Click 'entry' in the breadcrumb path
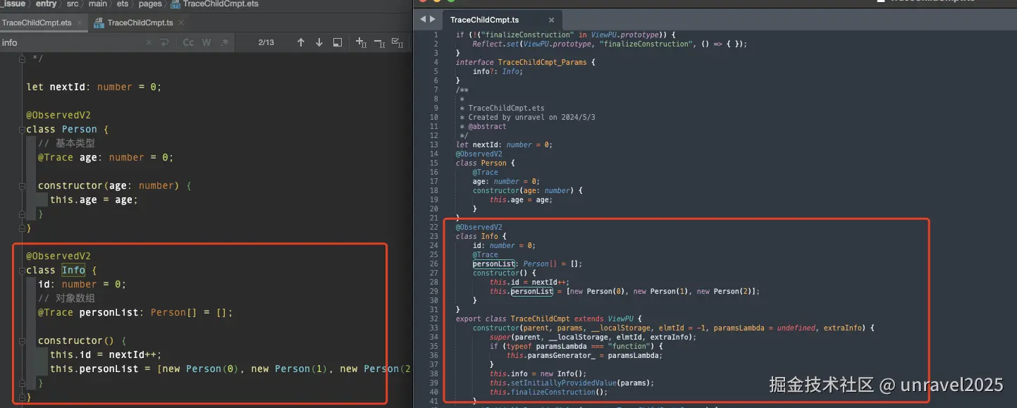 (x=46, y=4)
